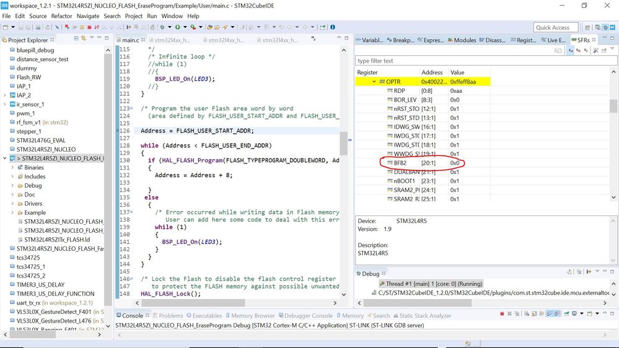This screenshot has width=619, height=348.
Task: Switch to the Breakpoints tab
Action: (x=400, y=40)
